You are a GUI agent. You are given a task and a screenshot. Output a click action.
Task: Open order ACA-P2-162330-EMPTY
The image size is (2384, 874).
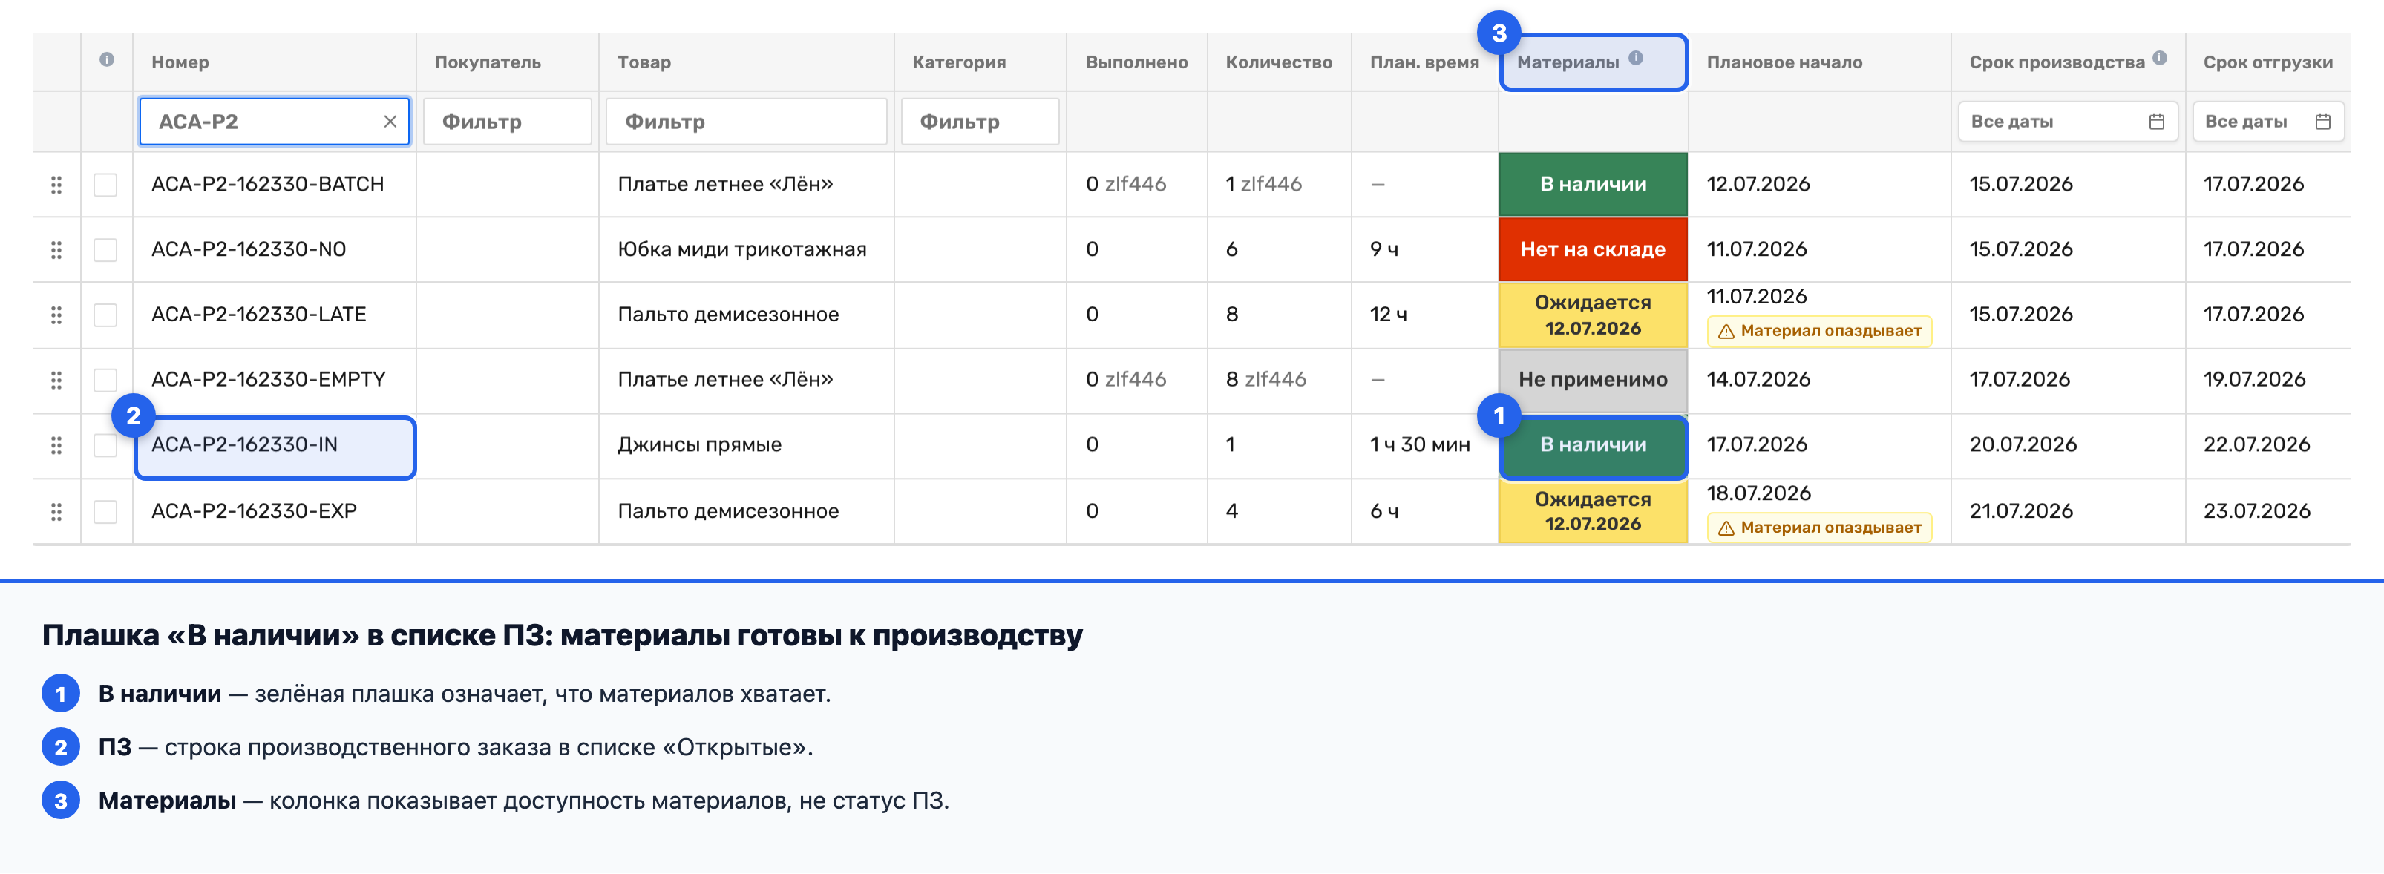point(269,379)
